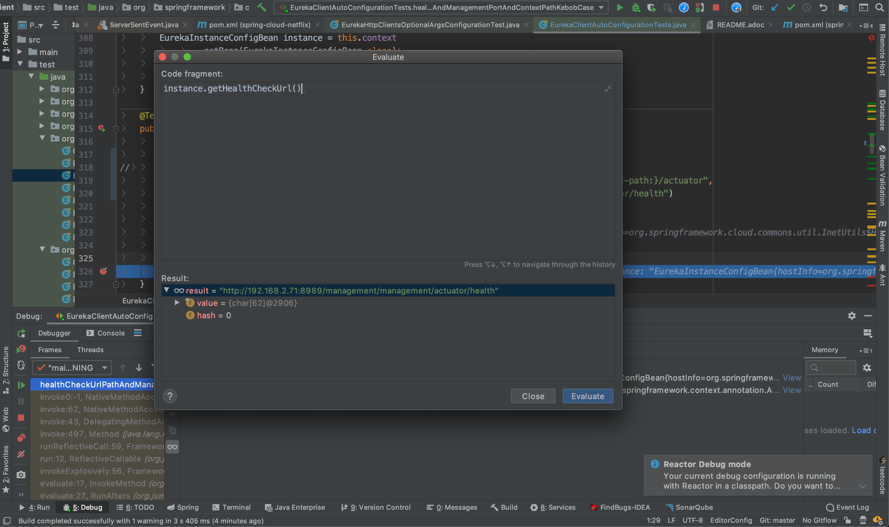Click the Resume Program icon in debug panel

tap(21, 385)
